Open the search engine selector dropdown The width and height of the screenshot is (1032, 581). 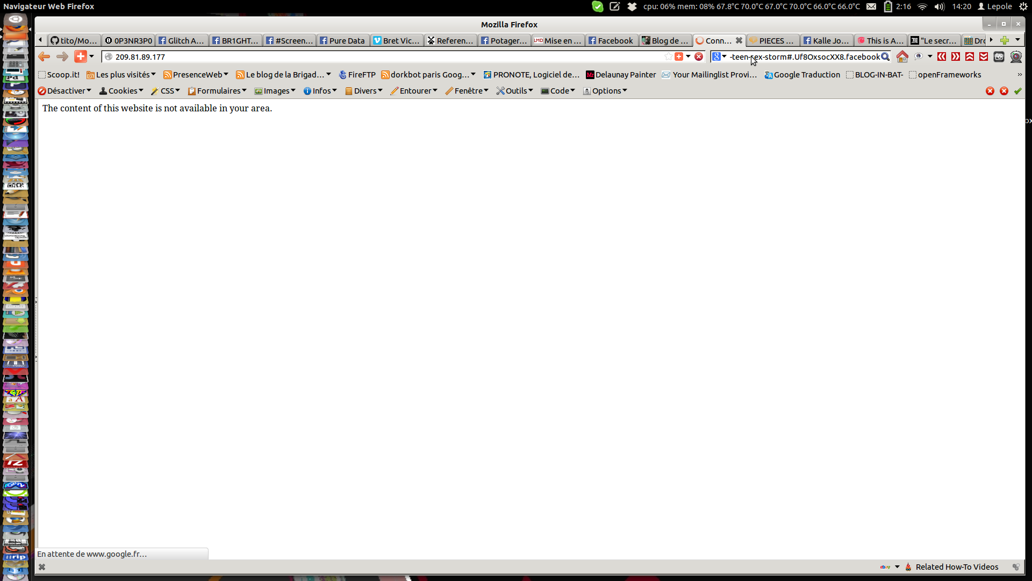[719, 56]
